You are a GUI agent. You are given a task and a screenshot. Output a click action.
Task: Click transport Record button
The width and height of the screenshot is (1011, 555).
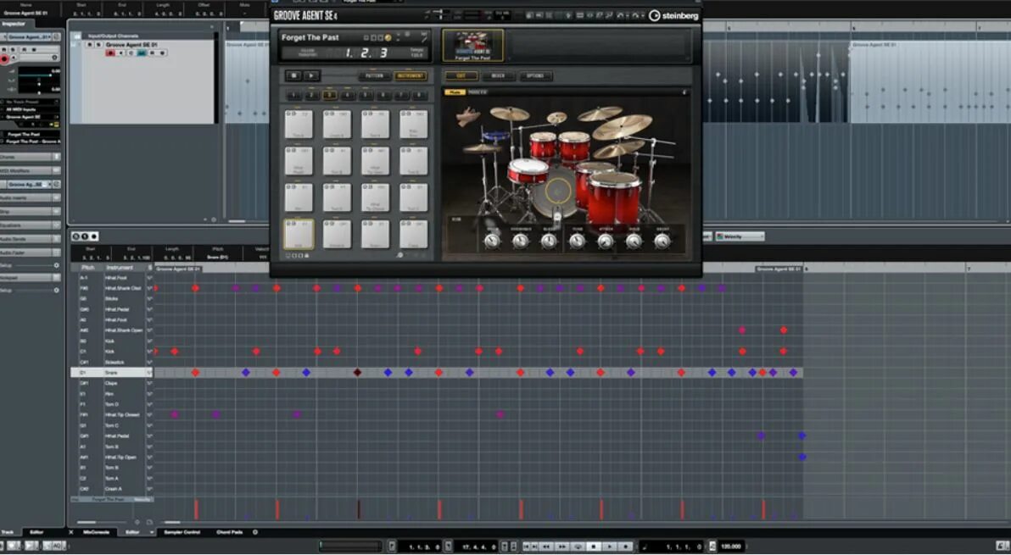[x=625, y=547]
